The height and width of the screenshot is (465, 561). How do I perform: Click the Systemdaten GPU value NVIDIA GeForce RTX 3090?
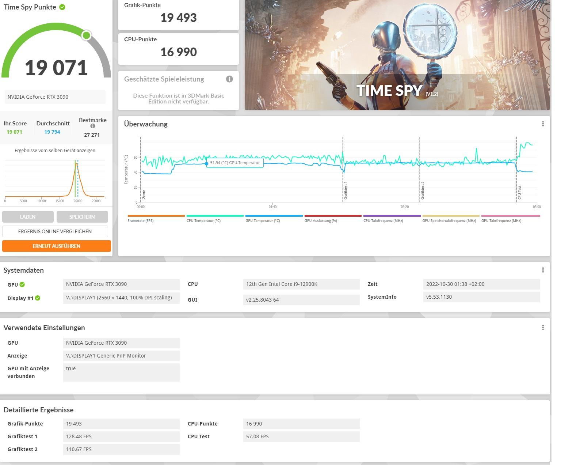coord(121,284)
